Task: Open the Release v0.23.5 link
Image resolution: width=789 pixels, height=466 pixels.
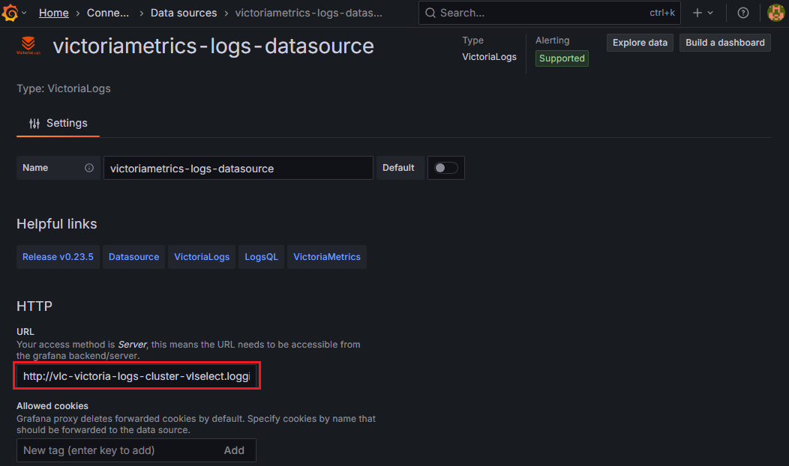Action: click(x=58, y=257)
